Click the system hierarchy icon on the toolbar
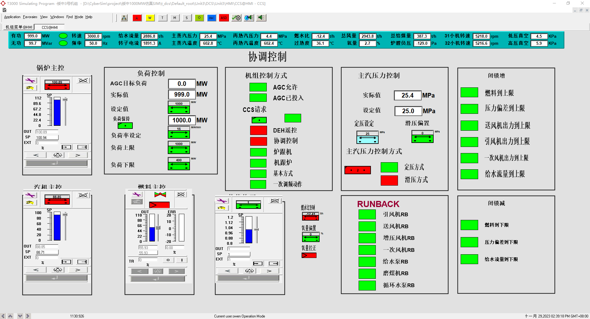This screenshot has height=319, width=590. coord(124,18)
